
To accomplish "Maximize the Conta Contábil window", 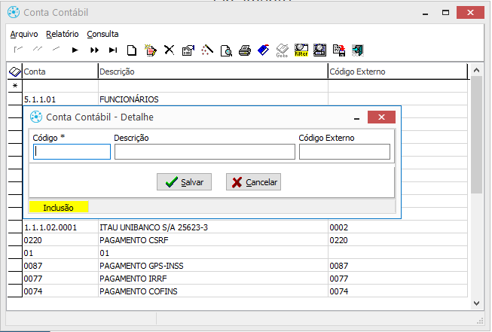I will coord(445,13).
